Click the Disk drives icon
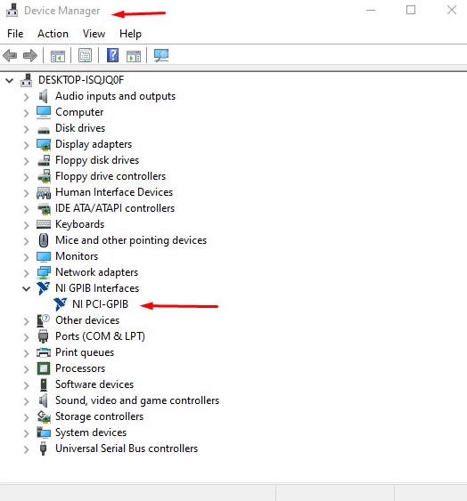Image resolution: width=467 pixels, height=501 pixels. [43, 130]
